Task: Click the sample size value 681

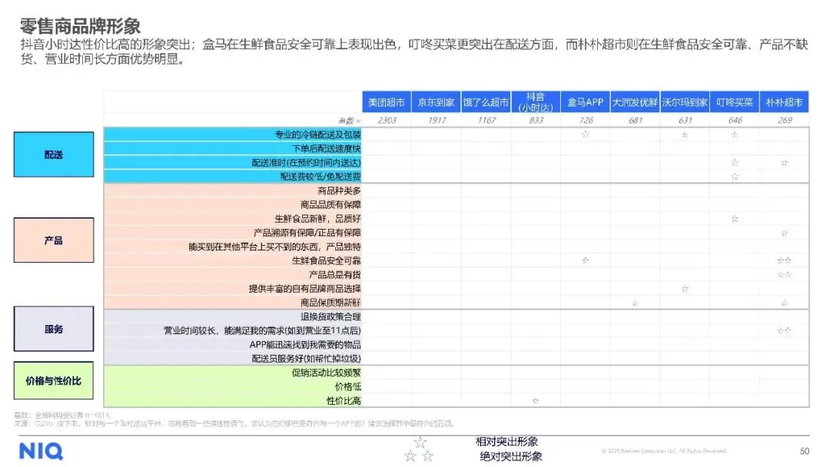Action: click(x=636, y=120)
